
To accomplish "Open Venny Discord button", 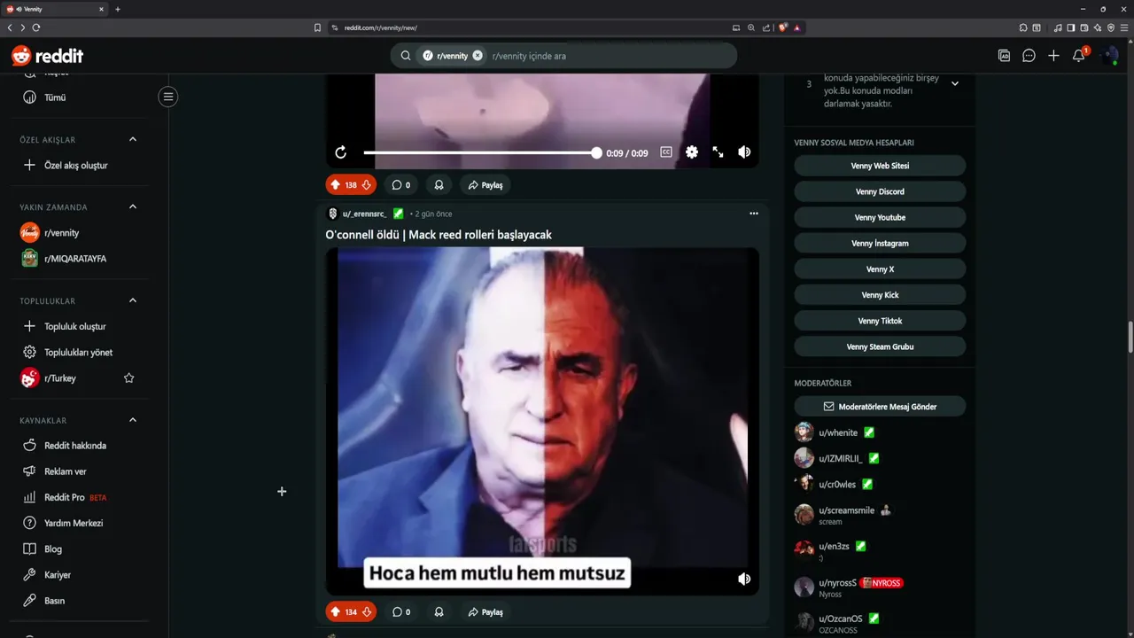I will (880, 191).
